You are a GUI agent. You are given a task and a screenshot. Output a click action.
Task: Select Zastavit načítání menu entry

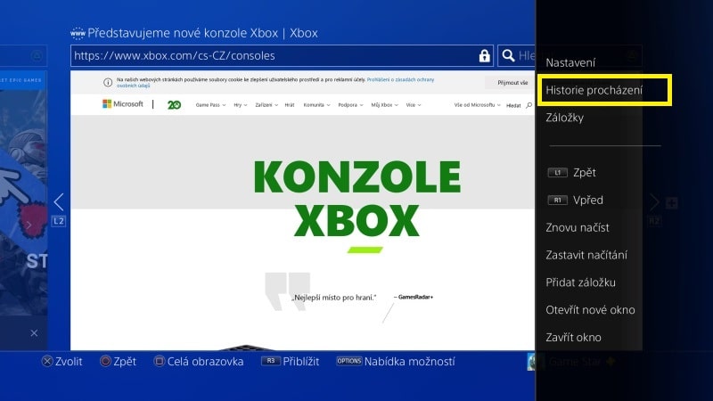[x=586, y=255]
